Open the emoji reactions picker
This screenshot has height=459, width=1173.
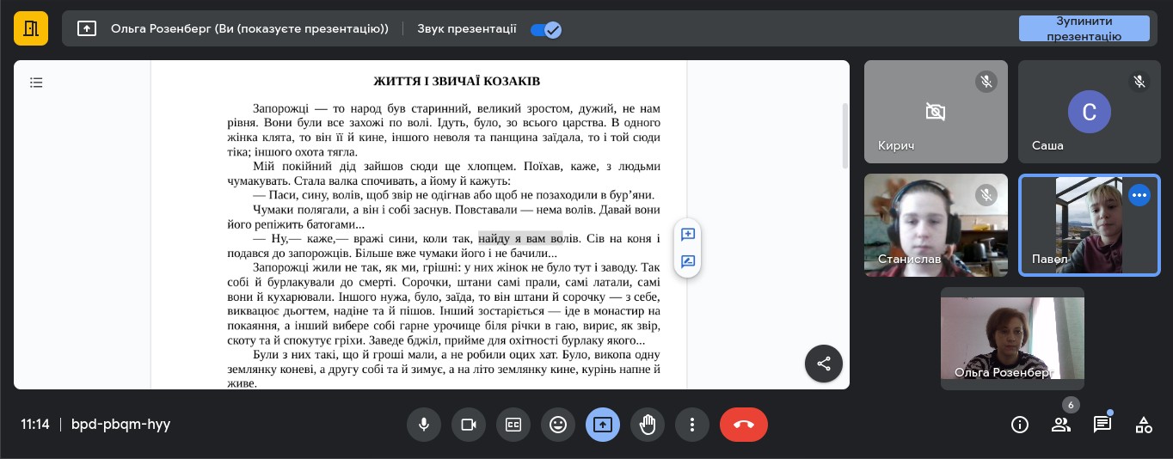[x=558, y=425]
